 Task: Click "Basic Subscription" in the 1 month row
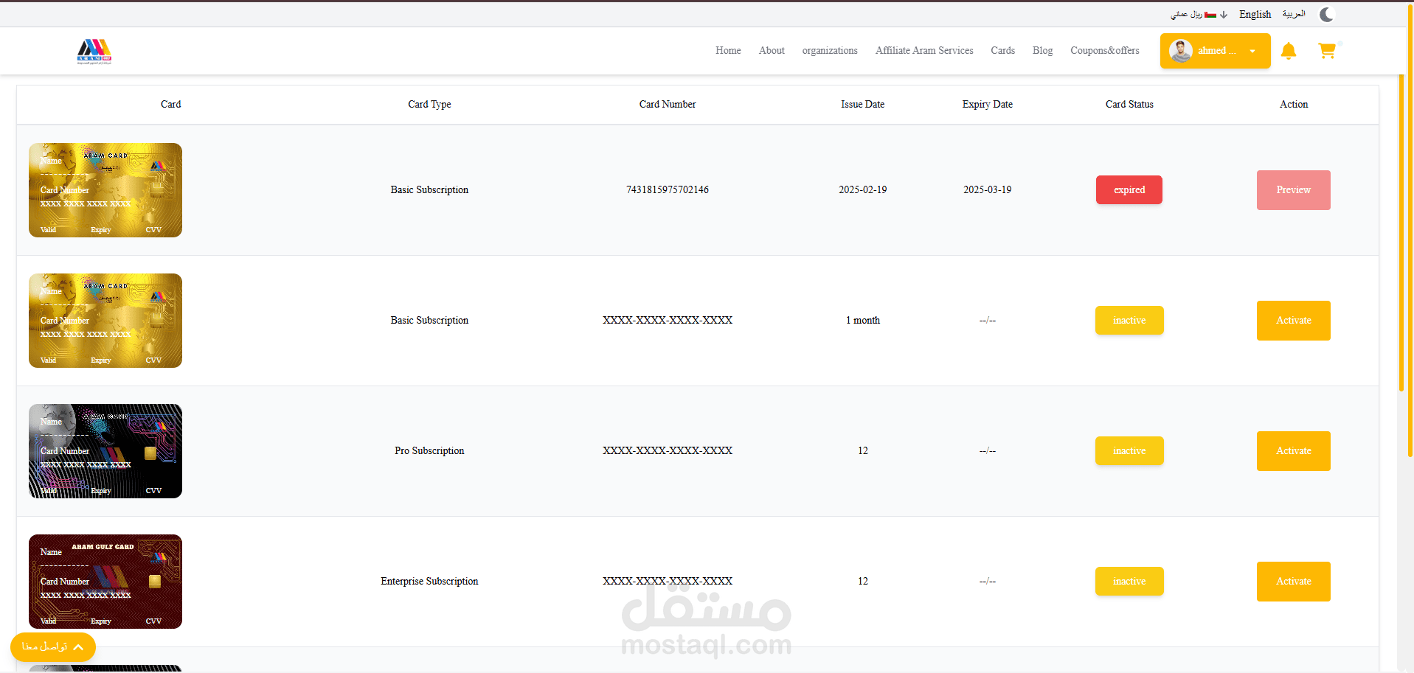(429, 321)
